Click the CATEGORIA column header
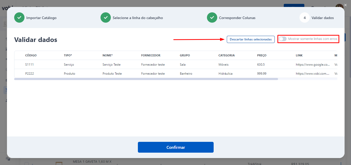Viewport: 351px width, 165px height. click(x=227, y=55)
